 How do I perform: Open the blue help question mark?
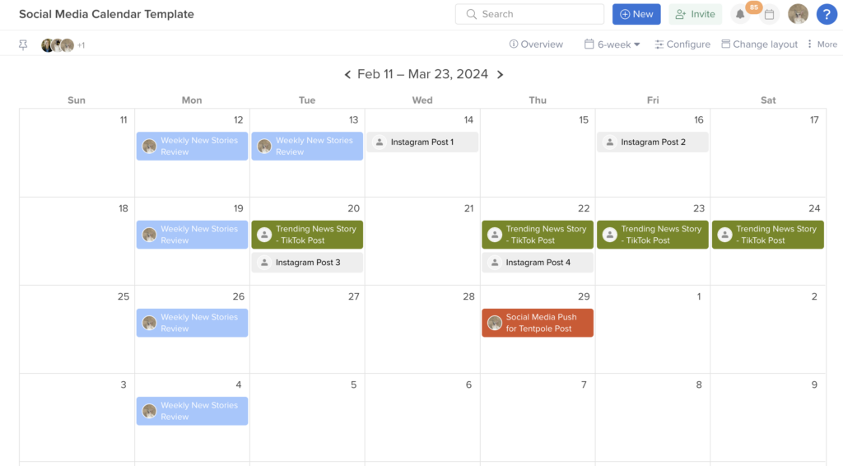pos(827,14)
